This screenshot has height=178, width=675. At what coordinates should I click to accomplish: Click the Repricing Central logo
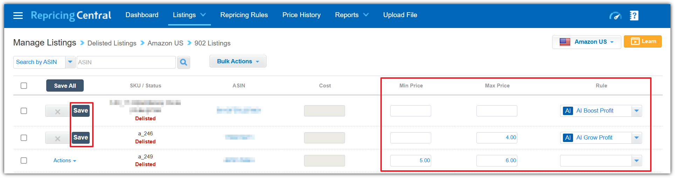pyautogui.click(x=71, y=15)
